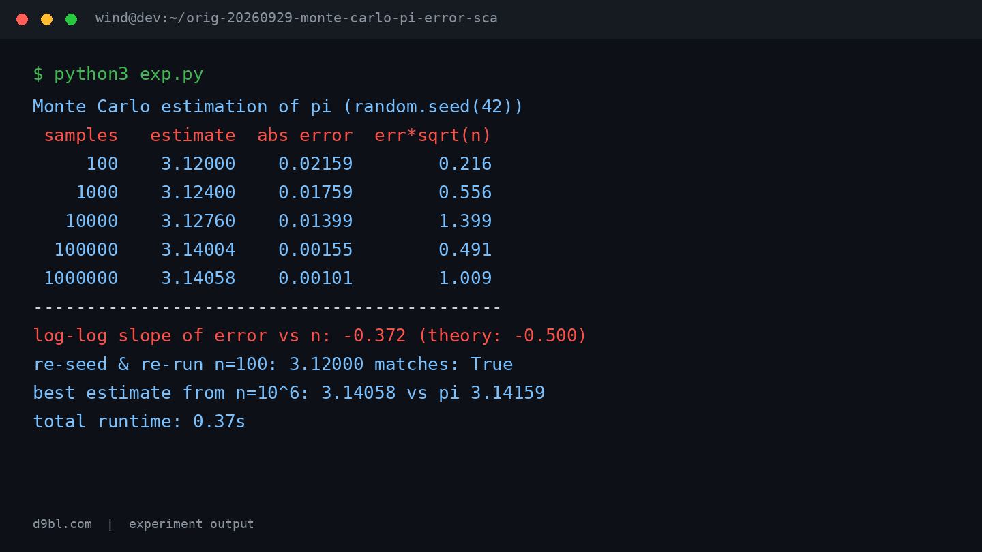Click the 'abs error' column header

(x=305, y=136)
